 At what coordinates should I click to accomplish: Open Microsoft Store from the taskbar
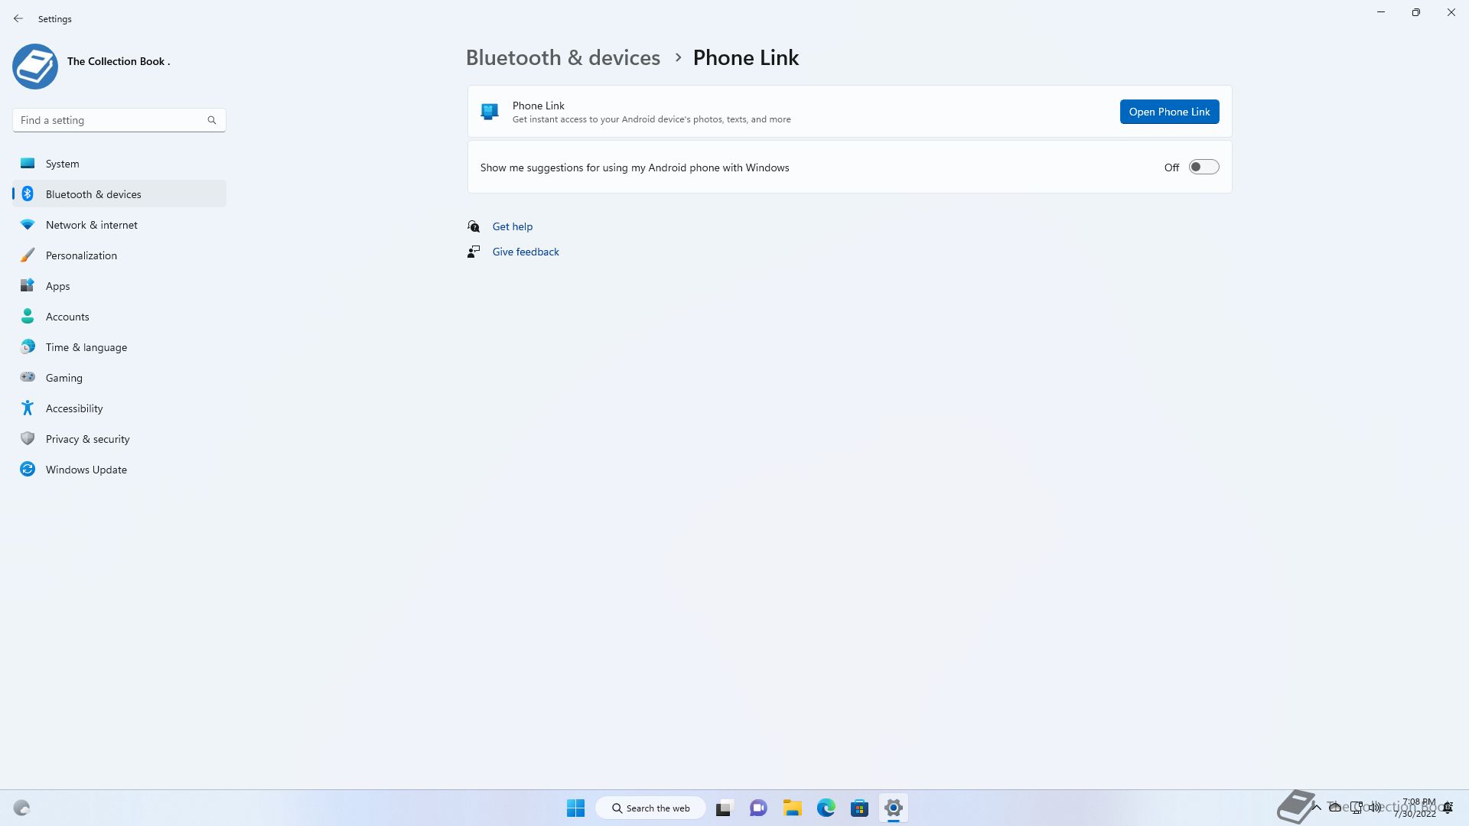click(859, 808)
